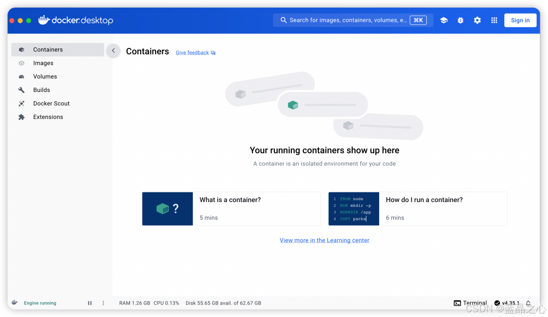Open the engine options three-dot menu
Viewport: 548px width, 317px height.
(x=104, y=303)
